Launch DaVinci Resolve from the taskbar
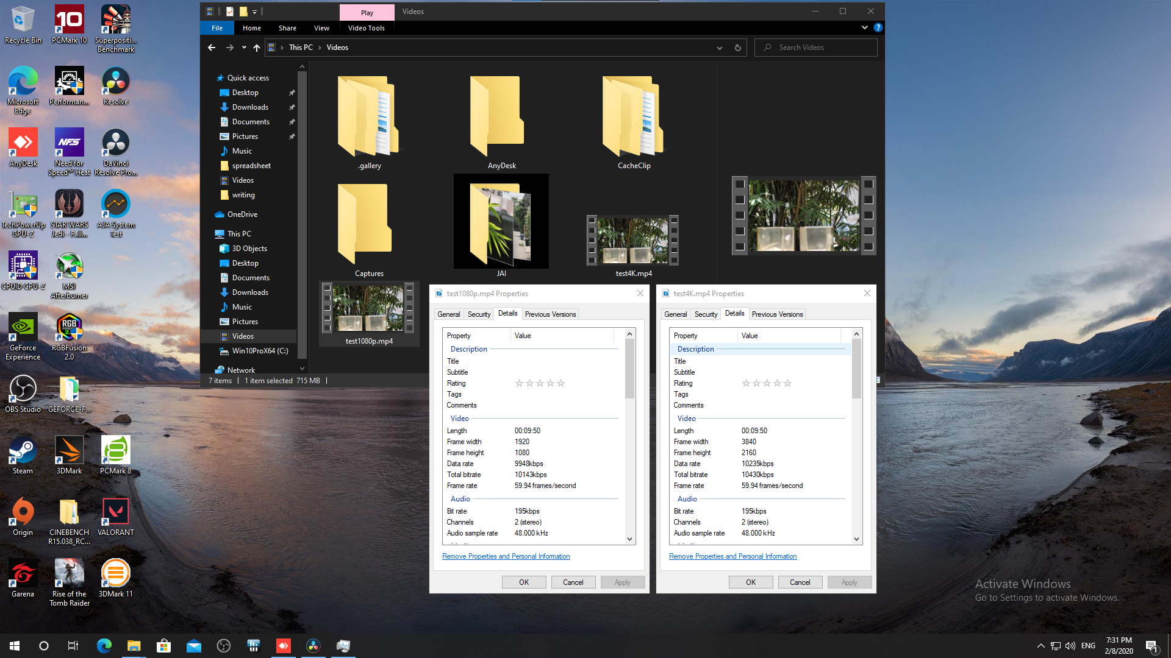The height and width of the screenshot is (658, 1171). (x=313, y=646)
